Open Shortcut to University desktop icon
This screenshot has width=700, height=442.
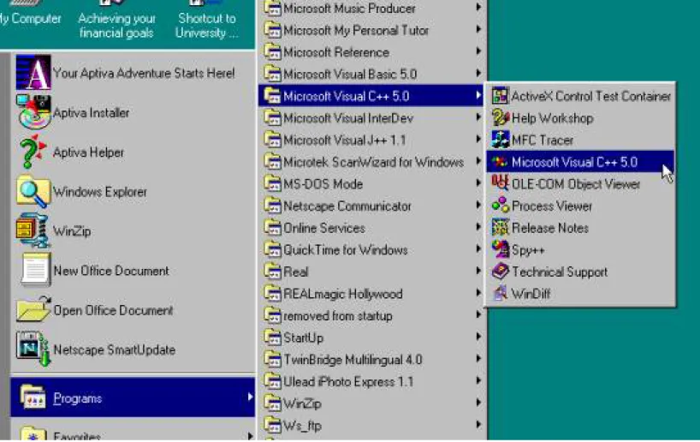coord(206,20)
